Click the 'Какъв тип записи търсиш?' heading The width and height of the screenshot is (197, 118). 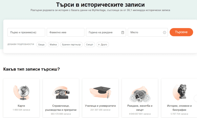pos(32,69)
